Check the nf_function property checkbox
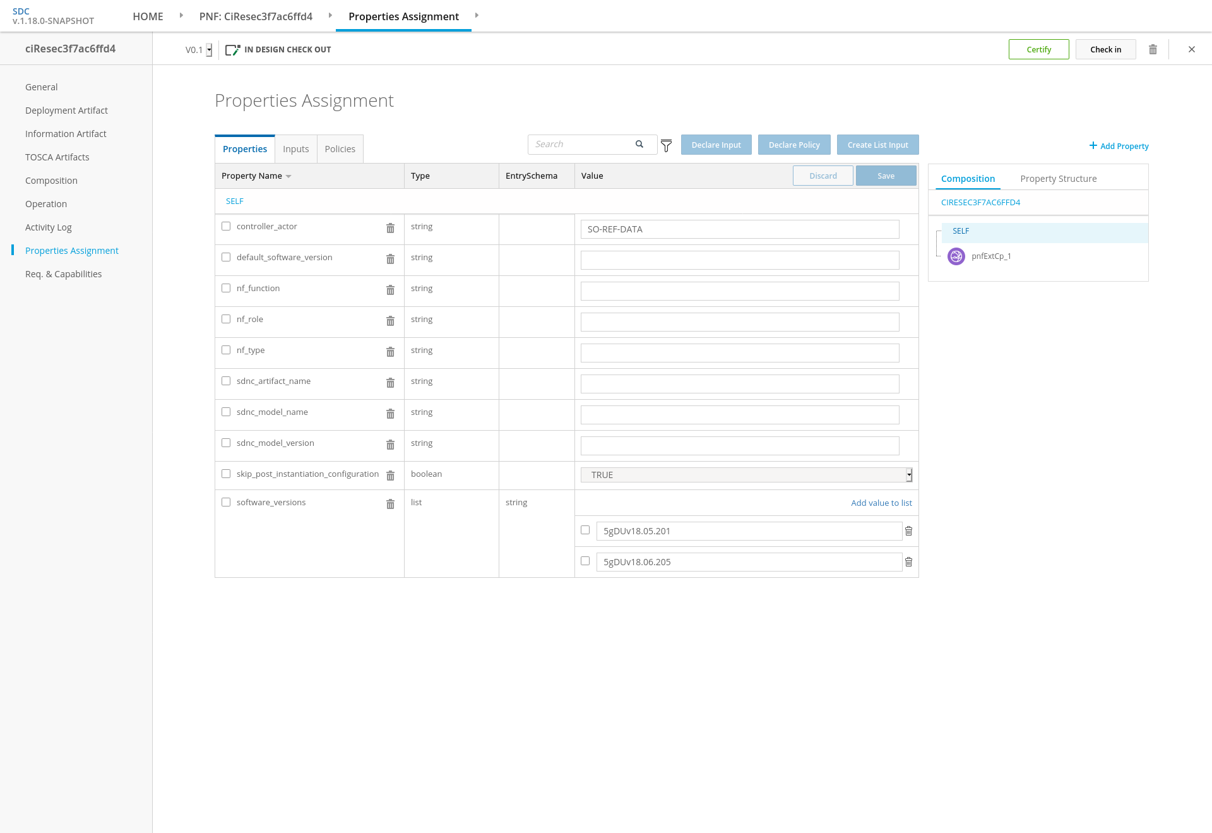Screen dimensions: 1212x833 click(x=226, y=288)
